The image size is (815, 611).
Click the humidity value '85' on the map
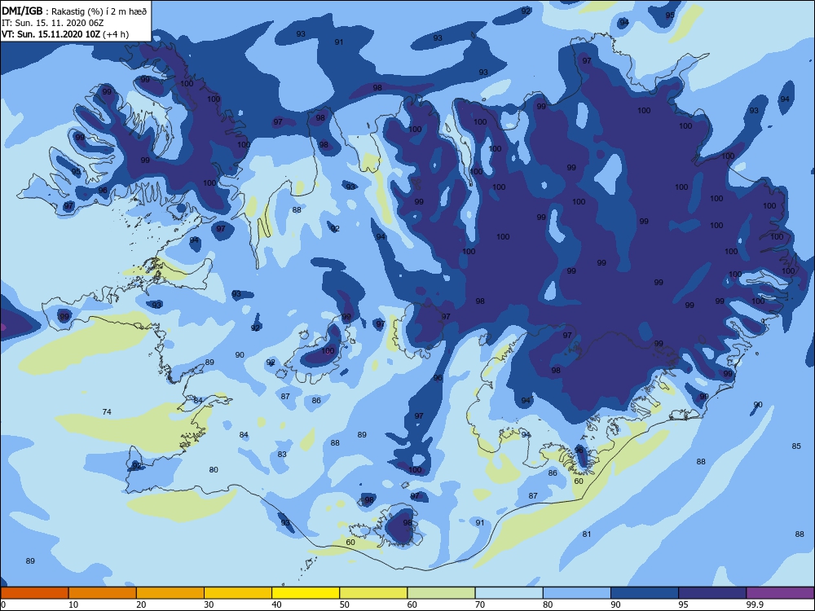click(796, 446)
